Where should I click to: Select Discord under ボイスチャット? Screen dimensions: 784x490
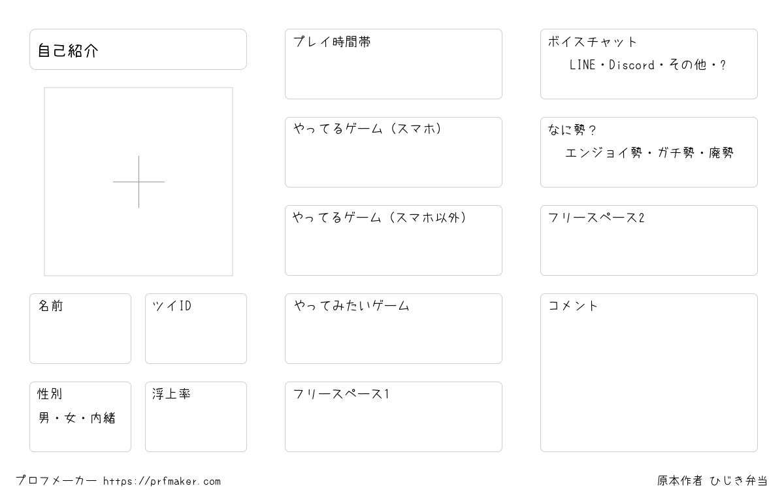(x=632, y=65)
